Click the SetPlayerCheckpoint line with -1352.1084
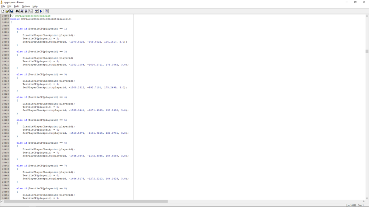 pos(76,64)
